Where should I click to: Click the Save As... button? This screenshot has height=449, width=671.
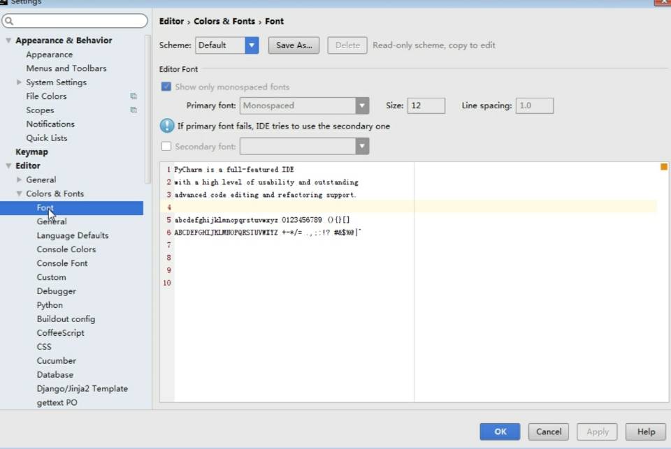click(294, 45)
